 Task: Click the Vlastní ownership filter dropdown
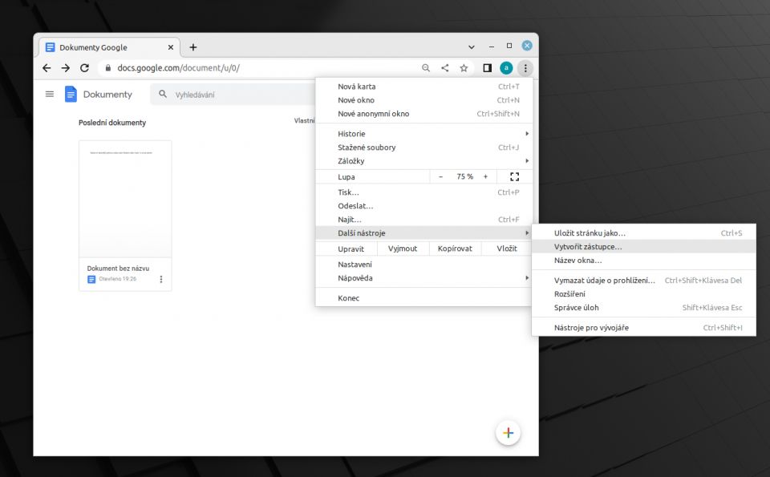coord(305,121)
